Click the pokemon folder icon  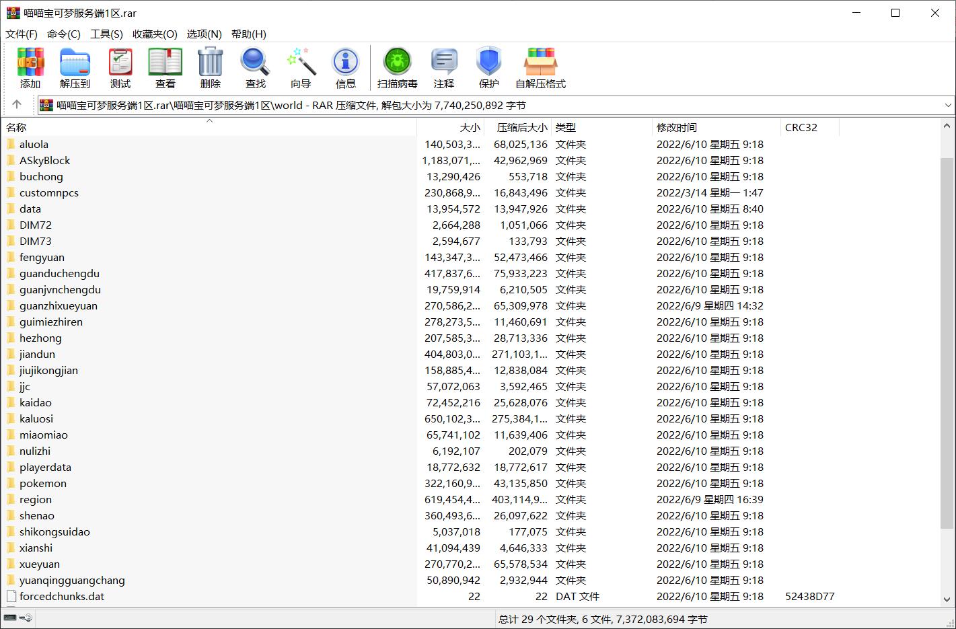tap(11, 483)
